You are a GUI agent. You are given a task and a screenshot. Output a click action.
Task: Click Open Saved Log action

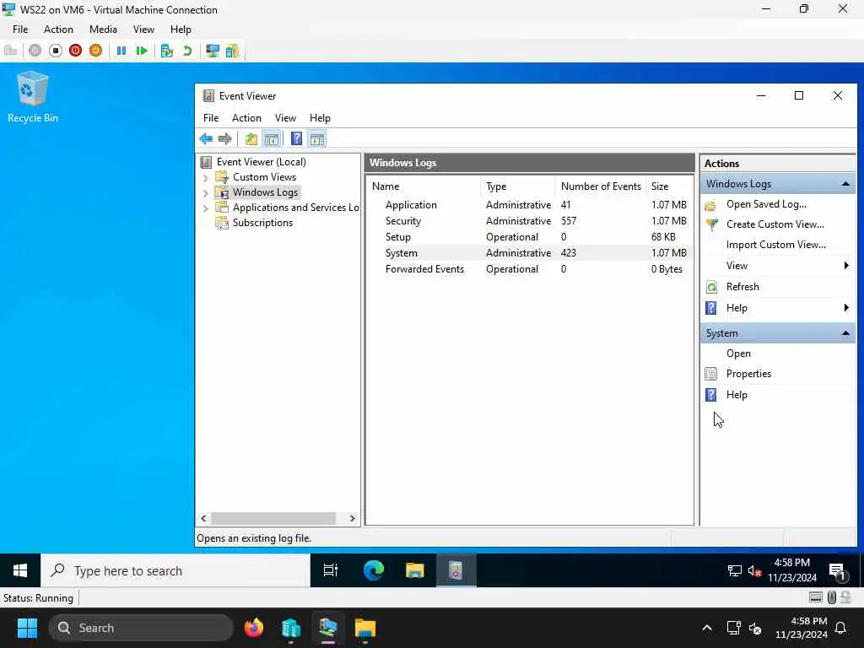766,204
